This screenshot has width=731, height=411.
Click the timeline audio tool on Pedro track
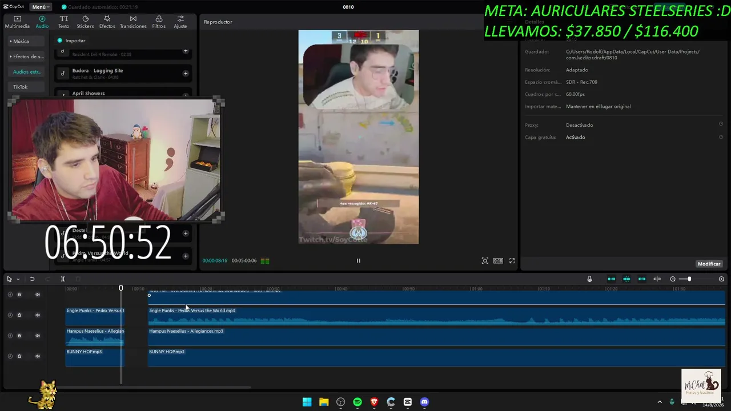click(10, 315)
